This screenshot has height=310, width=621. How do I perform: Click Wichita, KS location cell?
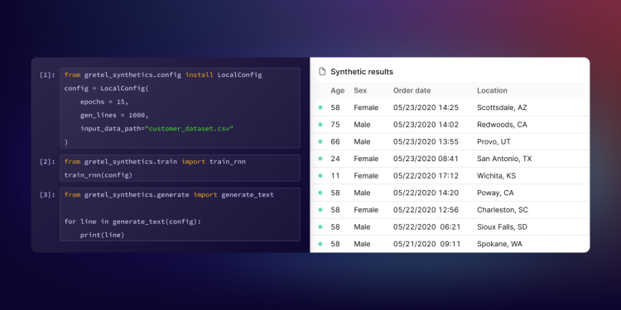[x=496, y=175]
